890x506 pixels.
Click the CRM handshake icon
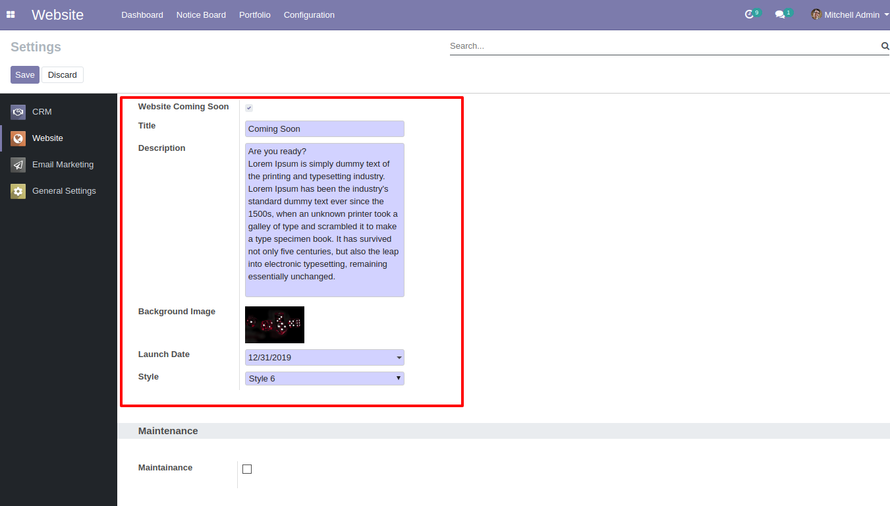(x=18, y=112)
